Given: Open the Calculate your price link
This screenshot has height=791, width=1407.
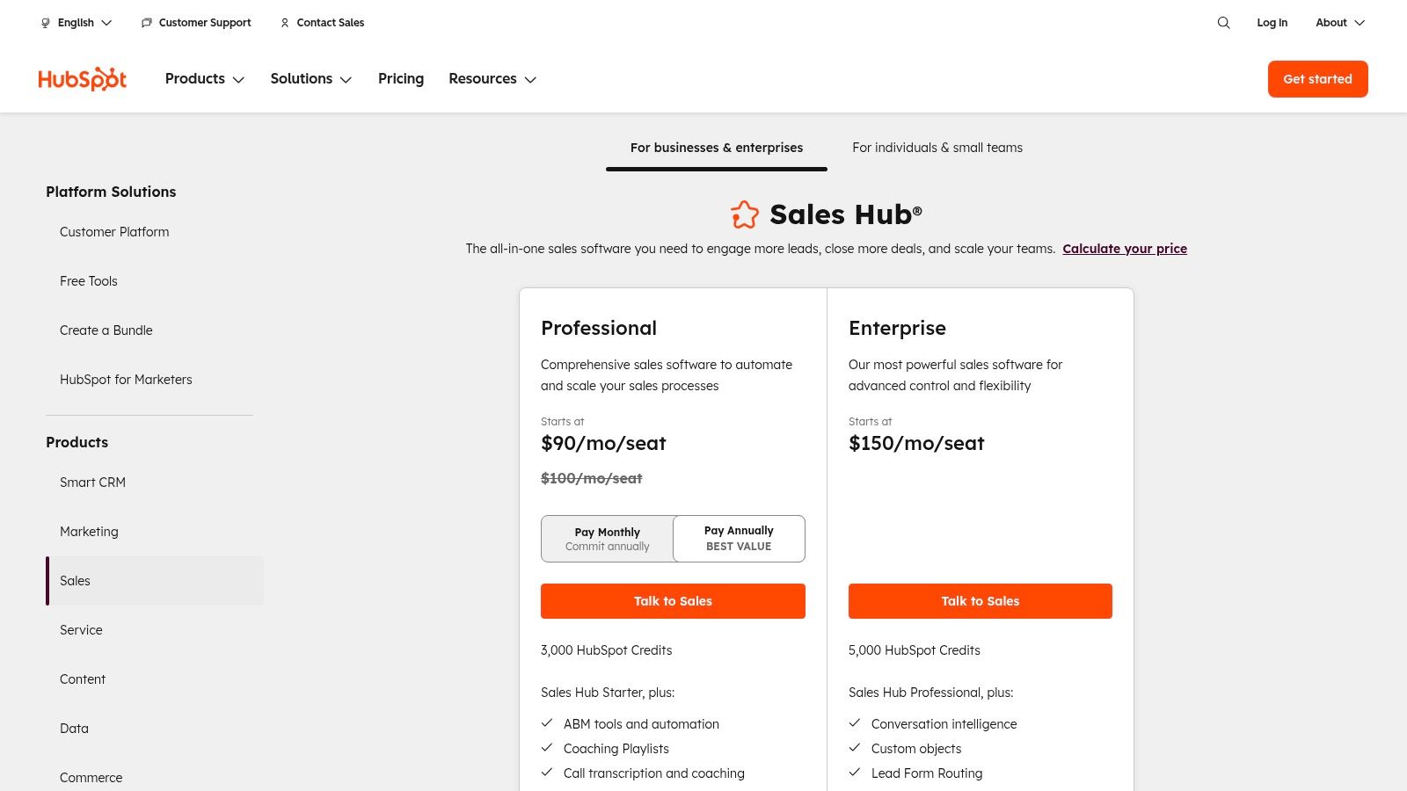Looking at the screenshot, I should [1125, 249].
